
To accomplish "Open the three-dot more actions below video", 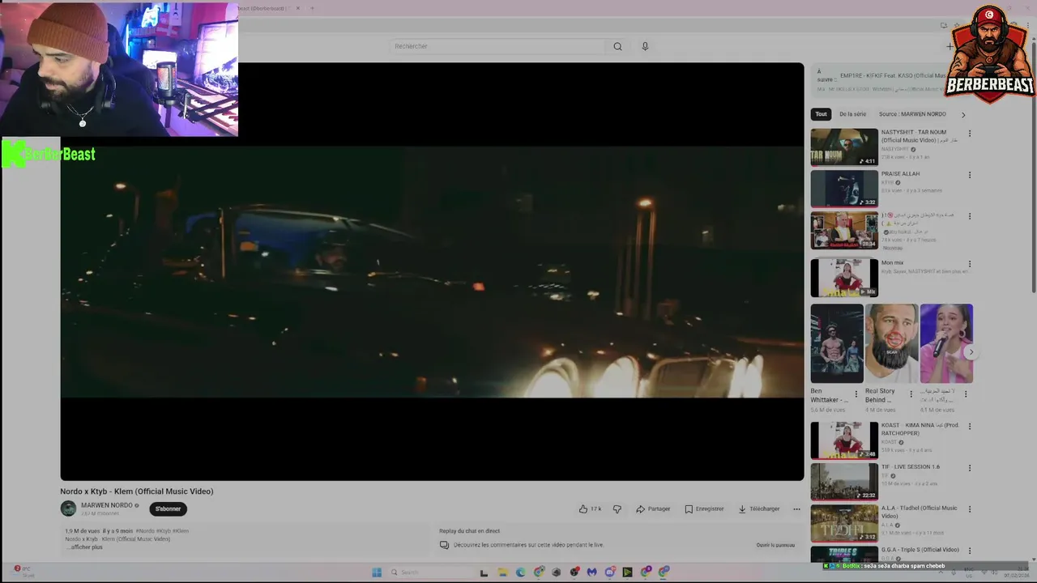I will [796, 509].
